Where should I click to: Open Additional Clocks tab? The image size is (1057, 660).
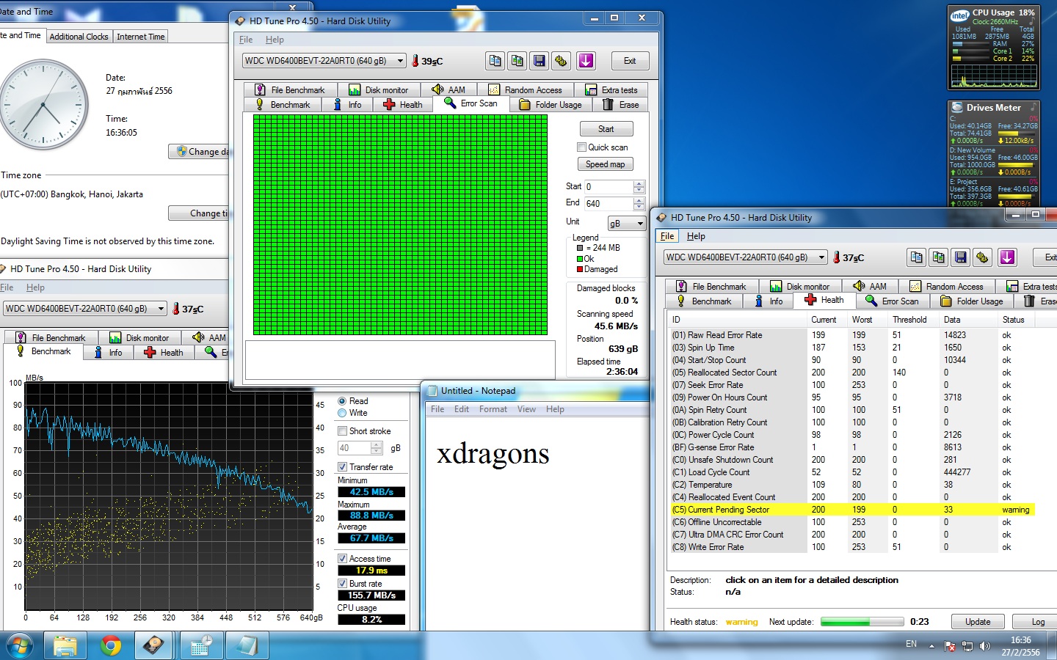(79, 37)
